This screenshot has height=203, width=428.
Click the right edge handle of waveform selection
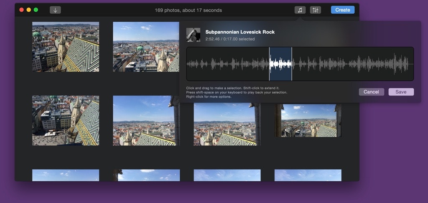(x=292, y=64)
